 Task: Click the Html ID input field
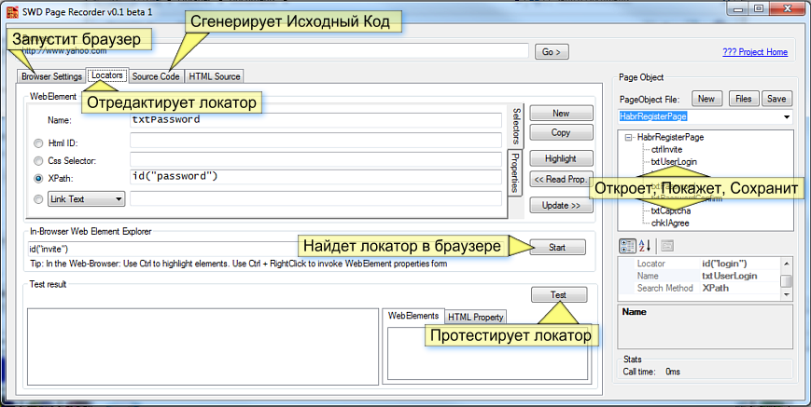point(315,141)
